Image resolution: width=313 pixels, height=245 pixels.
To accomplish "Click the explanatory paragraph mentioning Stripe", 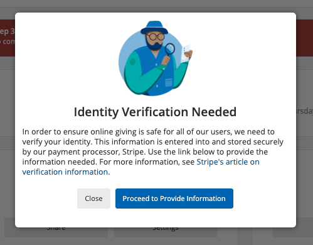I will pos(153,152).
